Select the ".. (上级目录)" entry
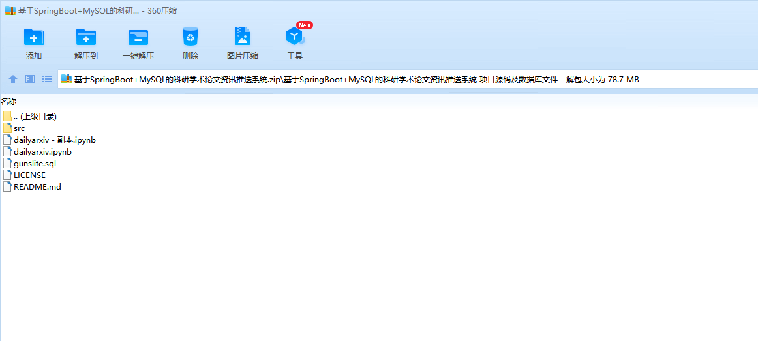This screenshot has height=341, width=758. coord(35,117)
